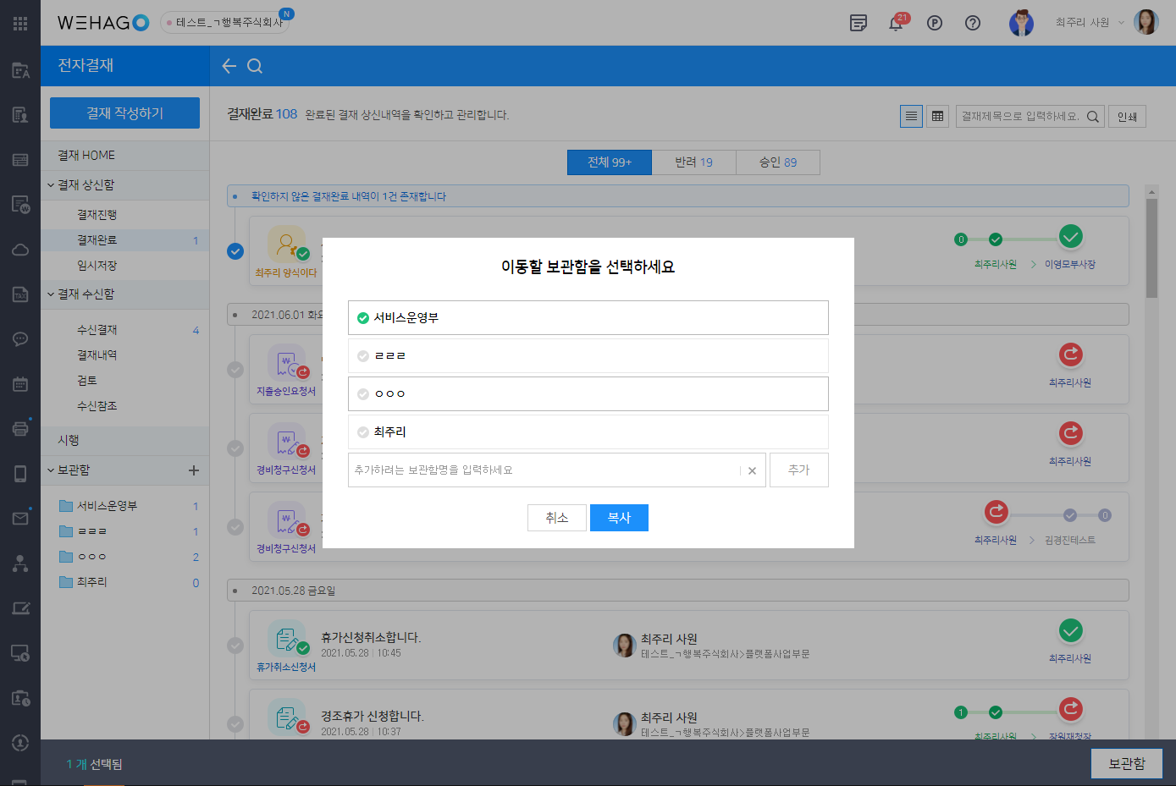Click the 복사 button
The height and width of the screenshot is (786, 1176).
click(x=619, y=518)
